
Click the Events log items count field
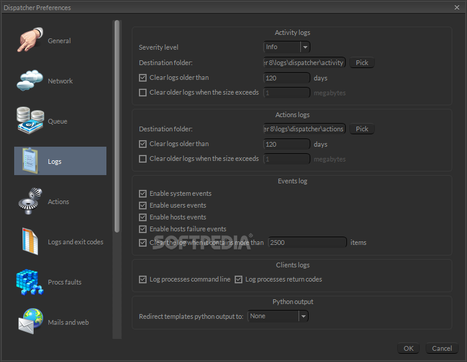point(307,243)
